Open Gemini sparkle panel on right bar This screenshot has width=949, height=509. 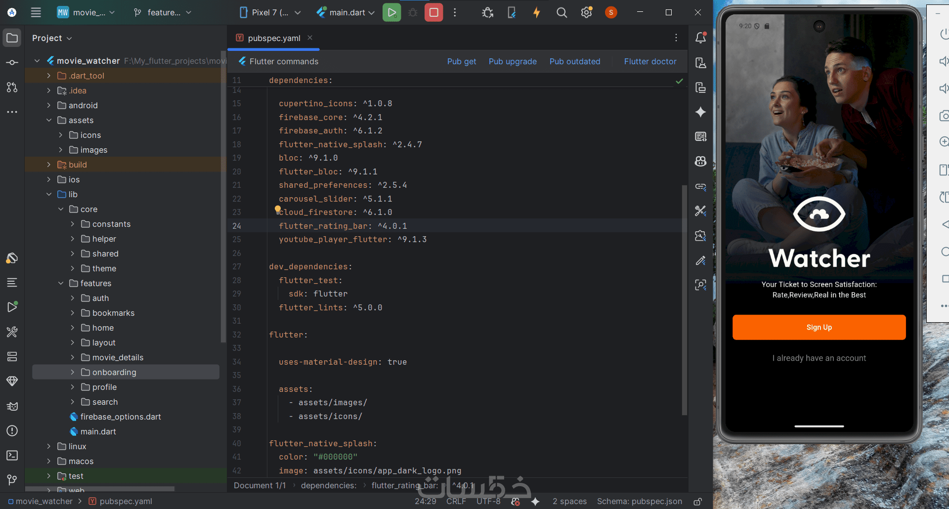[700, 112]
